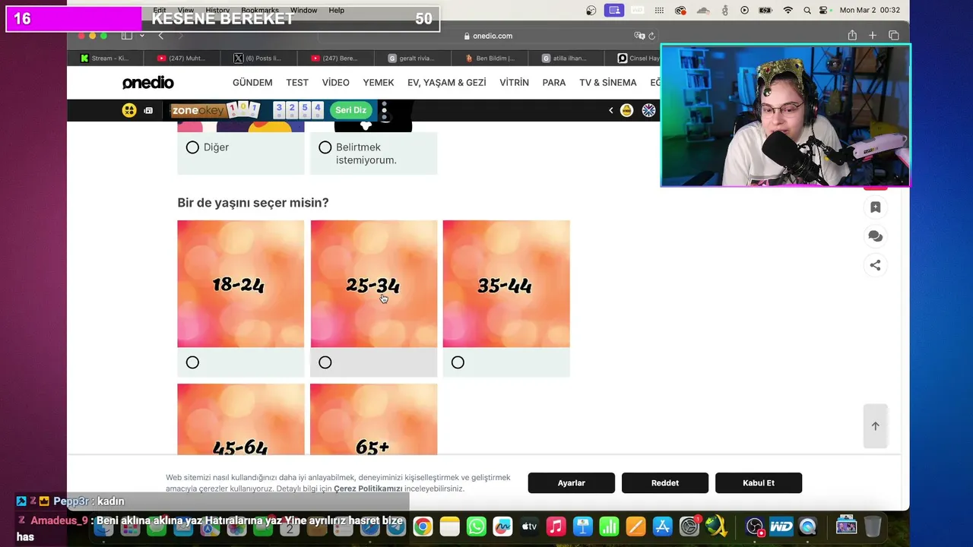Show Safari tab overview icon
Viewport: 973px width, 547px height.
(x=894, y=36)
